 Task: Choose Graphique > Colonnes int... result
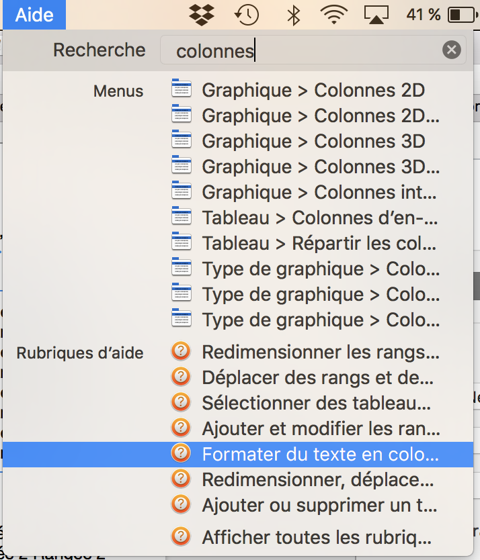[x=320, y=192]
